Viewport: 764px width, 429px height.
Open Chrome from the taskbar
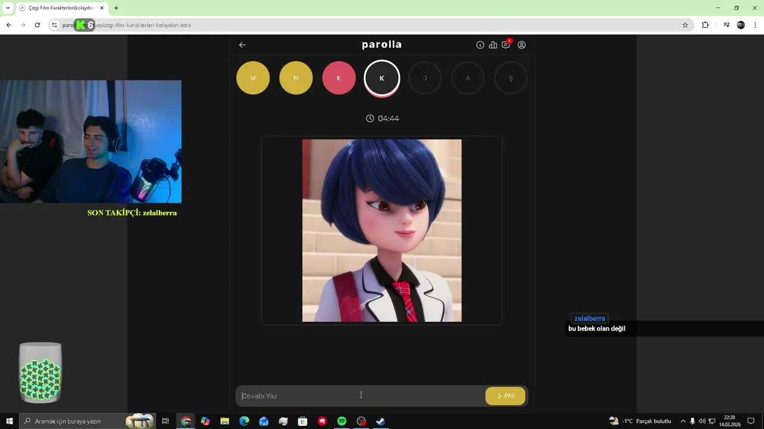(186, 421)
